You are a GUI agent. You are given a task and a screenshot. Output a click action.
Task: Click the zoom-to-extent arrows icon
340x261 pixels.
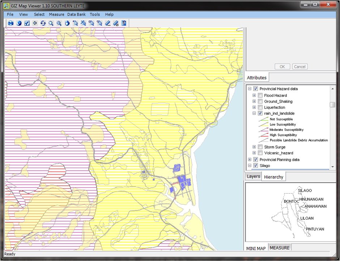tap(27, 23)
